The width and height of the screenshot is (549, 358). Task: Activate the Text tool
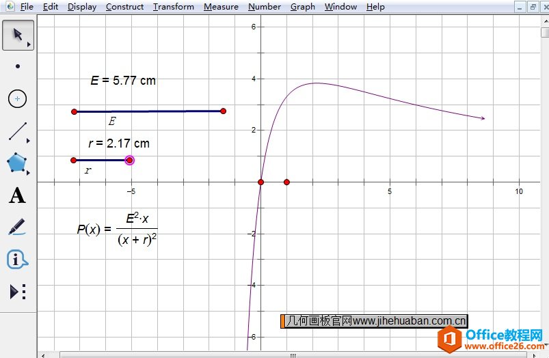(18, 196)
